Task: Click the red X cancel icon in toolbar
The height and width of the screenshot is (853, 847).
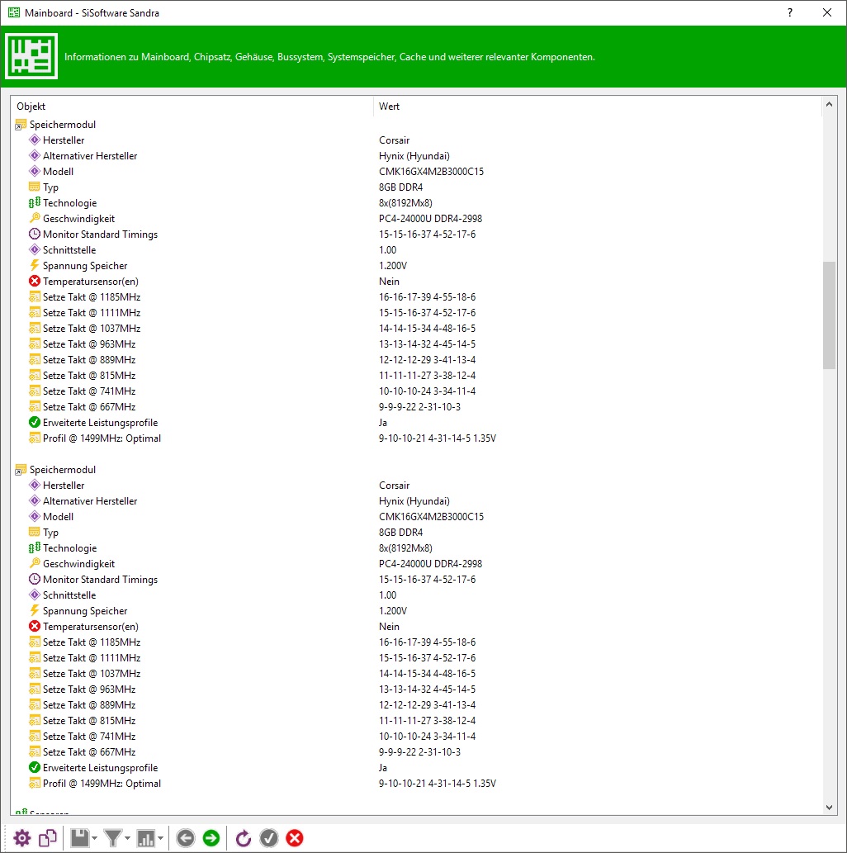Action: [294, 838]
